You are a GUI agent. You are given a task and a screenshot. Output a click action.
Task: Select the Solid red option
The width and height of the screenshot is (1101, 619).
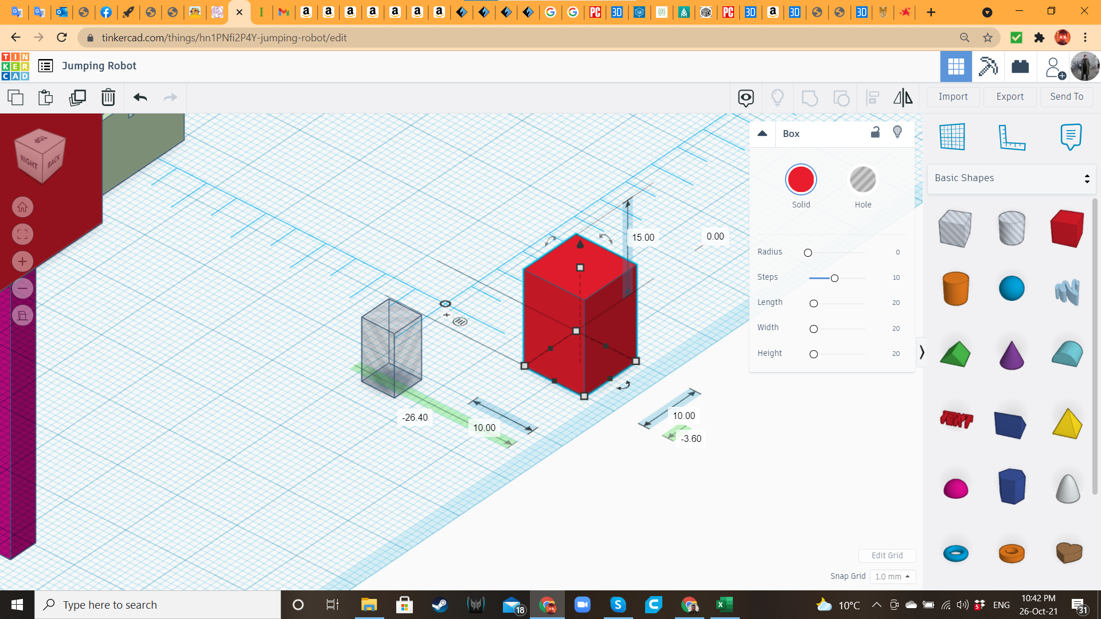801,180
